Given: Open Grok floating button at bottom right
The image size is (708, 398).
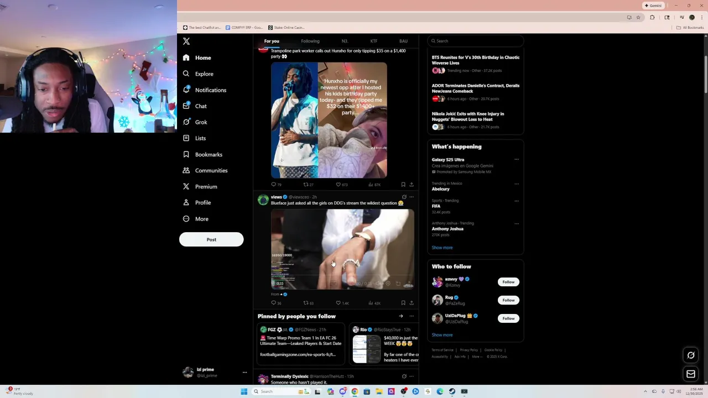Looking at the screenshot, I should point(691,355).
